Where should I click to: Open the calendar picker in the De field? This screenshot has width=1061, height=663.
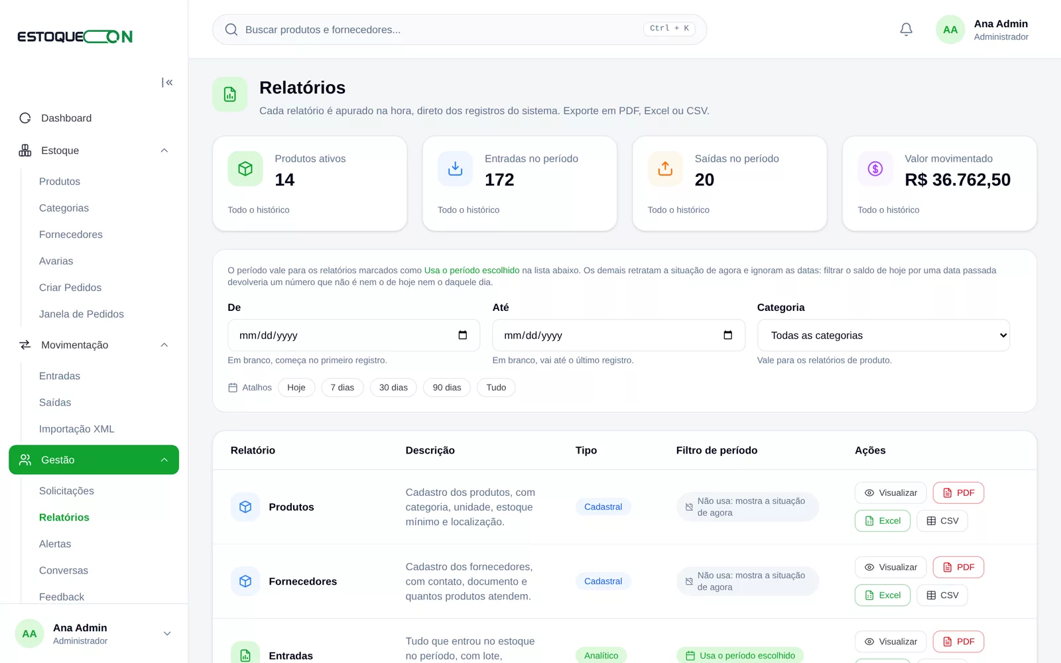[463, 335]
